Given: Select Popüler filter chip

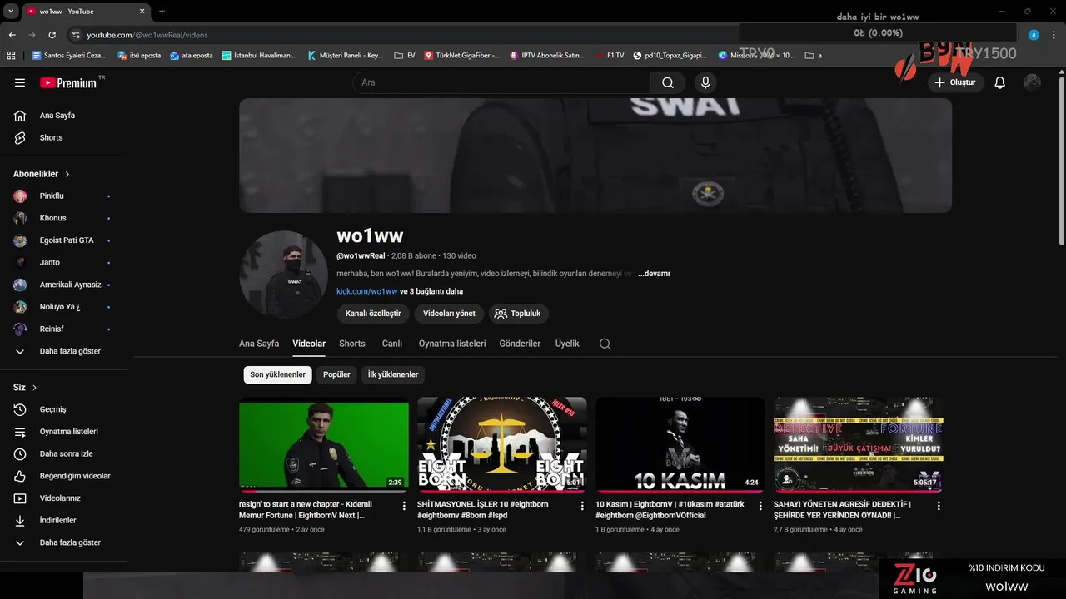Looking at the screenshot, I should click(x=336, y=374).
